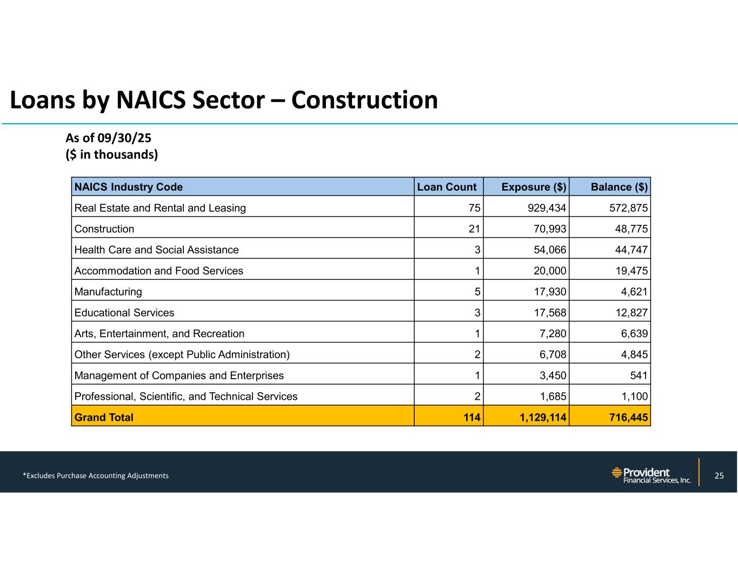
Task: Click the 'Excludes Purchase Accounting Adjustments' footnote
Action: tap(96, 475)
